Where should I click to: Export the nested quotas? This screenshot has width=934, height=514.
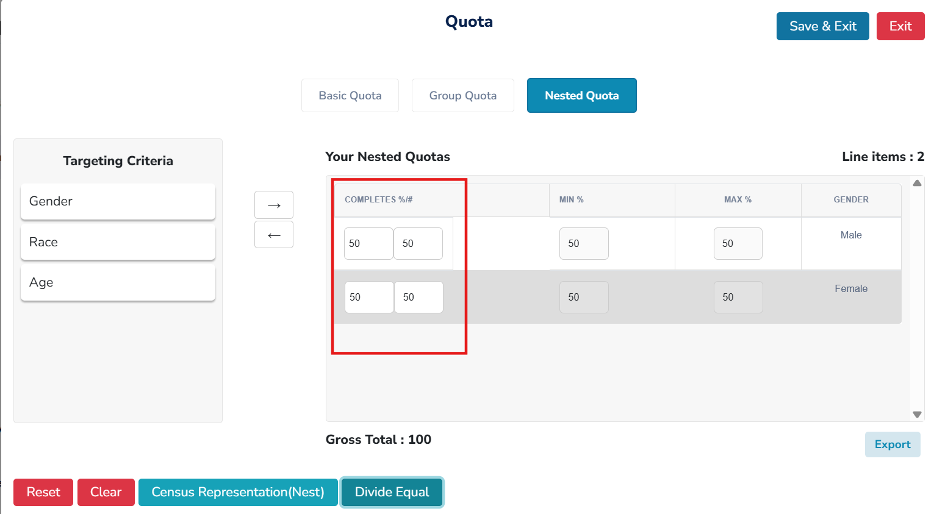coord(892,444)
